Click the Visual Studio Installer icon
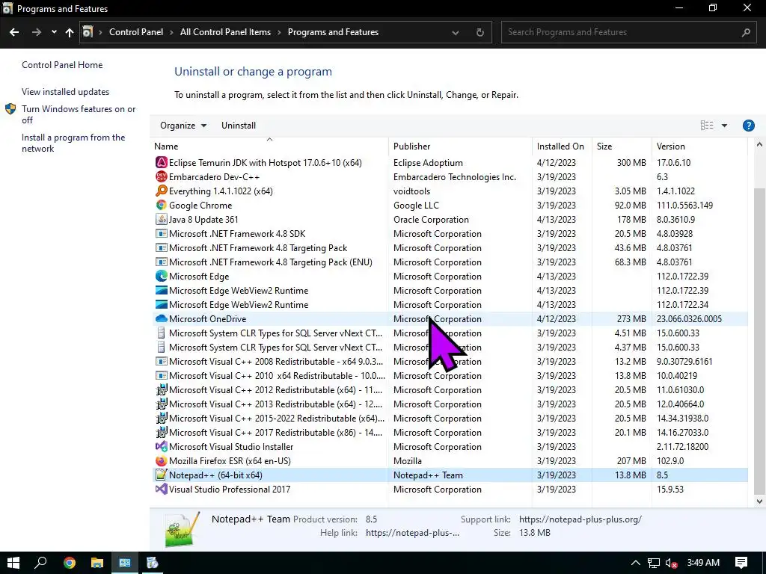Screen dimensions: 766x574 click(x=162, y=447)
